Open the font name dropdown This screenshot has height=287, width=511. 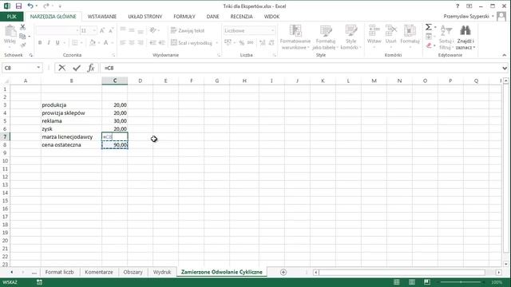(77, 30)
